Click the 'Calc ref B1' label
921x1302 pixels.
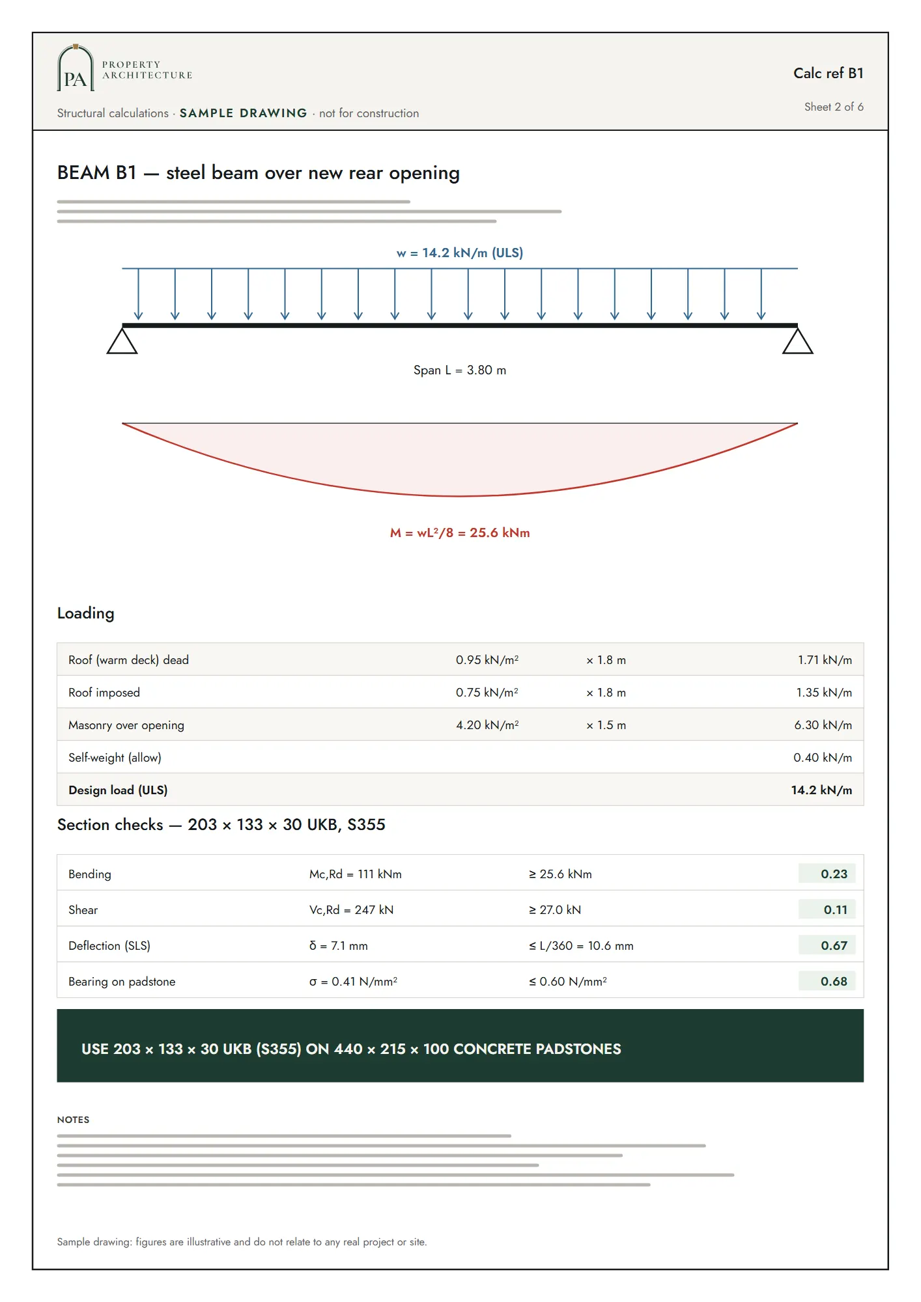coord(829,74)
